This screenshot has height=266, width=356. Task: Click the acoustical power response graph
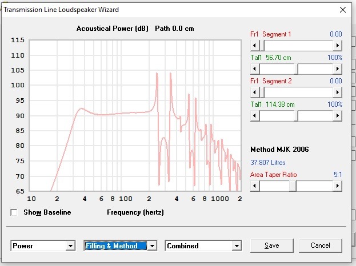[135, 116]
